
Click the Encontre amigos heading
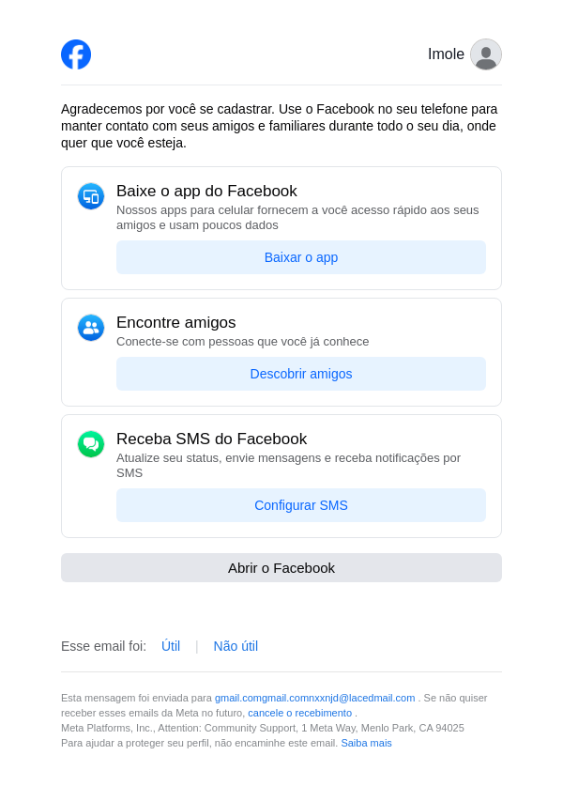pos(176,323)
